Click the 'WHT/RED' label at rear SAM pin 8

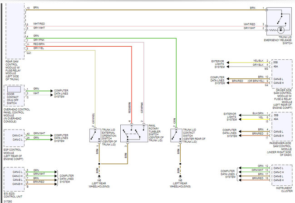point(39,24)
